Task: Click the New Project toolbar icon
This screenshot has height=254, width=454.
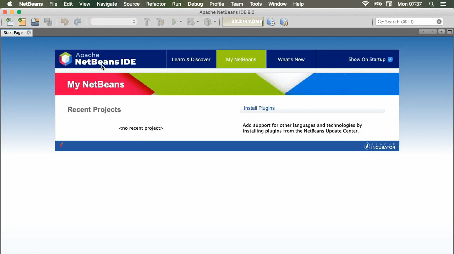Action: (22, 22)
